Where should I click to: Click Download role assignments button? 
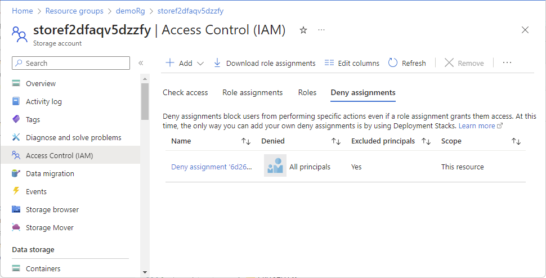[x=265, y=63]
